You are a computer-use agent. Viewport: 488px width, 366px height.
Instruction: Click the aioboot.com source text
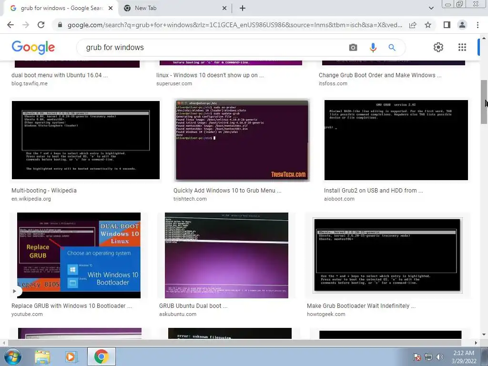coord(339,199)
